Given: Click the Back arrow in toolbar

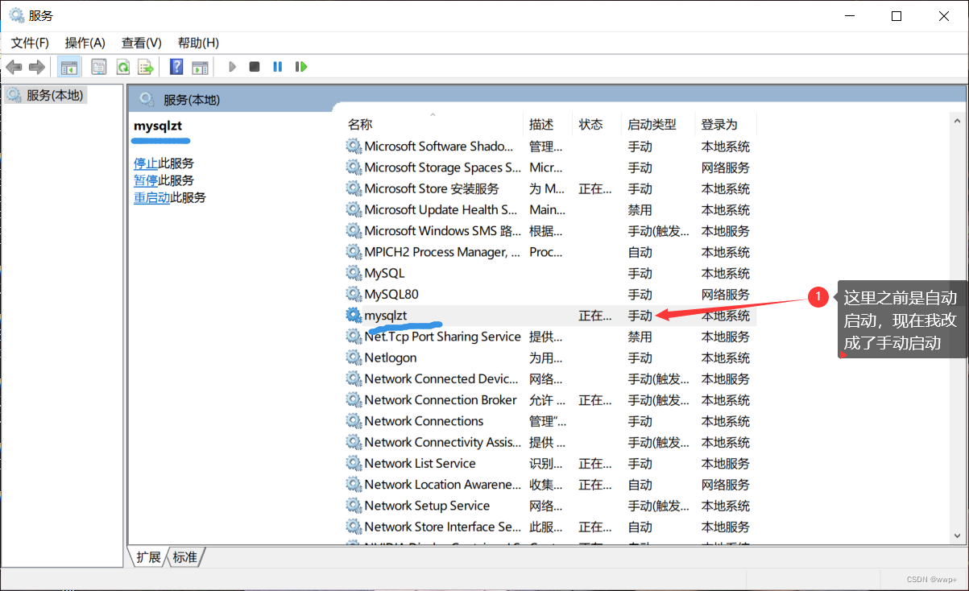Looking at the screenshot, I should point(14,67).
